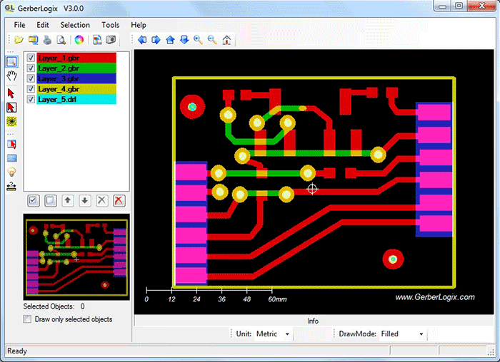This screenshot has width=500, height=362.
Task: Open the File menu
Action: (x=19, y=25)
